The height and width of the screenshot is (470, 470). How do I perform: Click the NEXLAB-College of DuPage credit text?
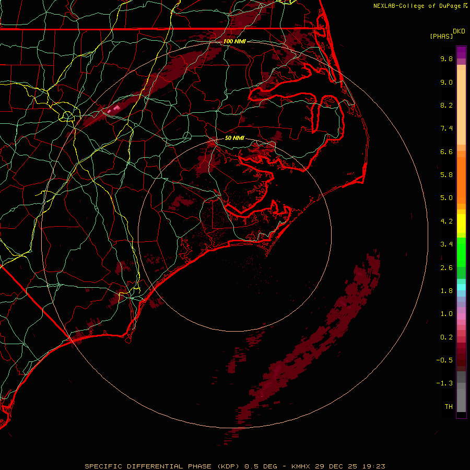(417, 6)
